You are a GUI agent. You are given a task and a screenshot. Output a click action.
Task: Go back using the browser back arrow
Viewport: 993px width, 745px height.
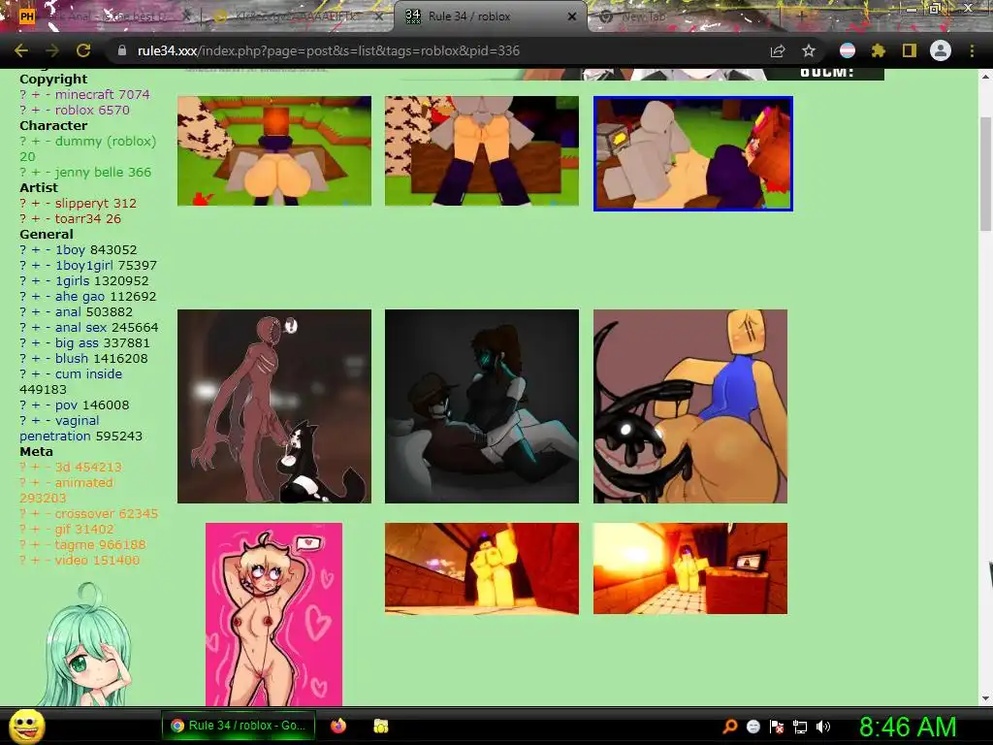[21, 50]
